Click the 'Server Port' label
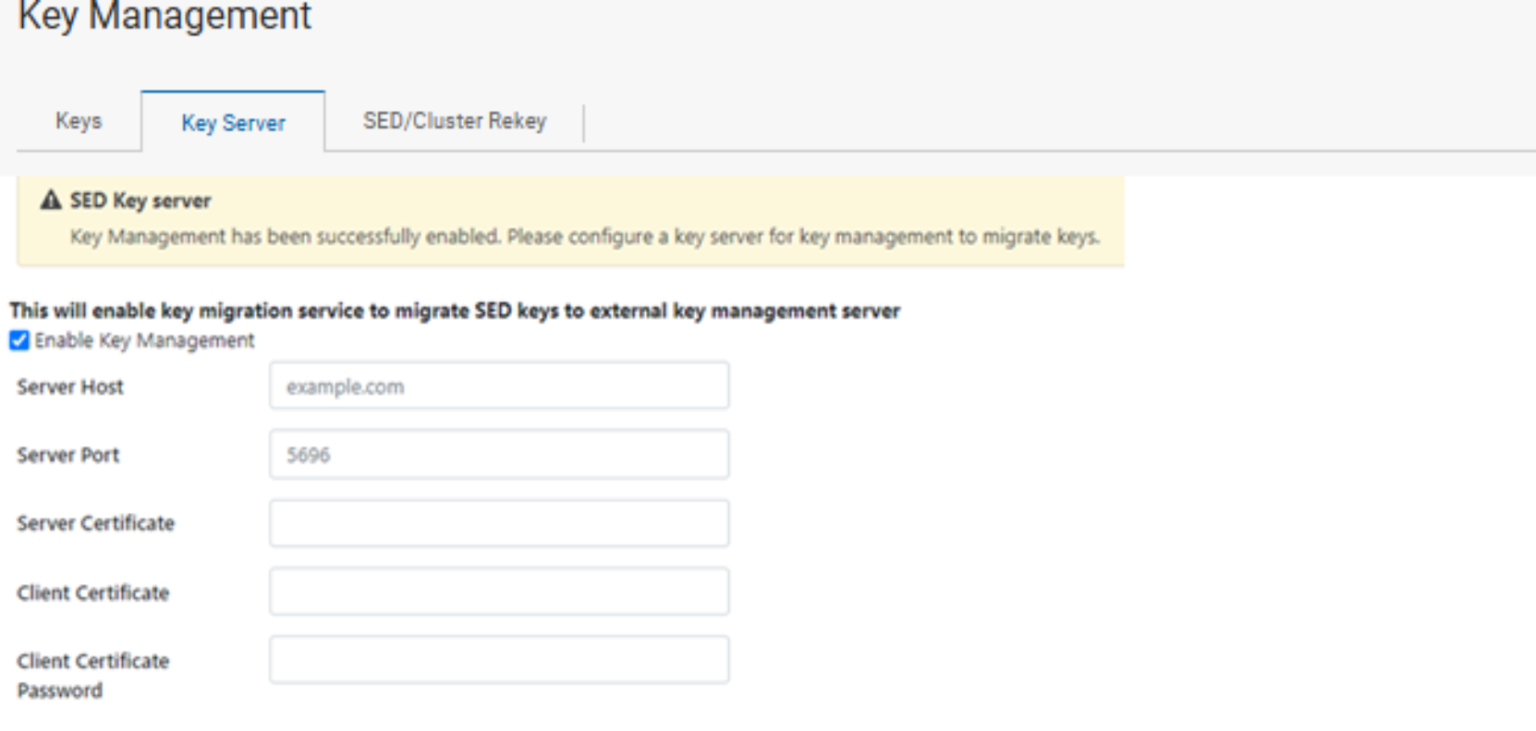The width and height of the screenshot is (1536, 731). (68, 455)
